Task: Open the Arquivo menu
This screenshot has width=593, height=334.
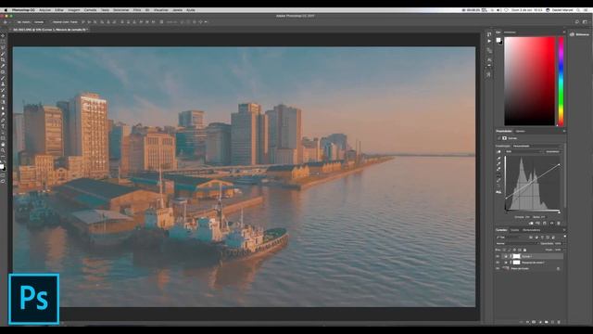Action: click(x=45, y=10)
